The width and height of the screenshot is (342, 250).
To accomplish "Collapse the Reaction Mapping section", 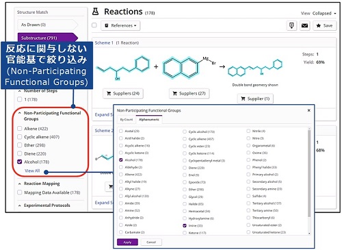I will [20, 184].
